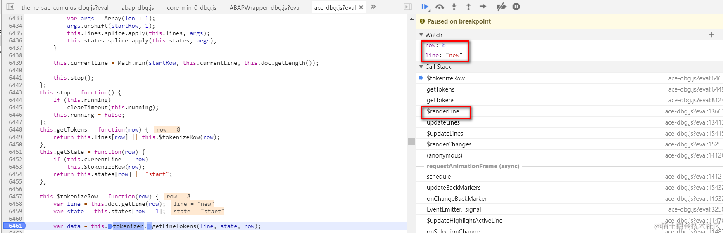
Task: Step into next function call
Action: pyautogui.click(x=454, y=7)
